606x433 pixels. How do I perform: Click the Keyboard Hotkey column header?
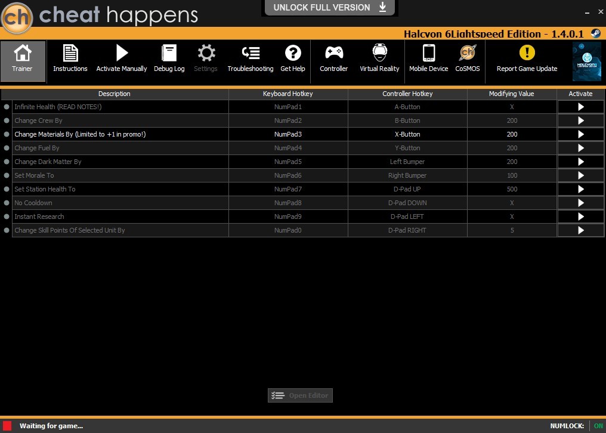click(288, 94)
